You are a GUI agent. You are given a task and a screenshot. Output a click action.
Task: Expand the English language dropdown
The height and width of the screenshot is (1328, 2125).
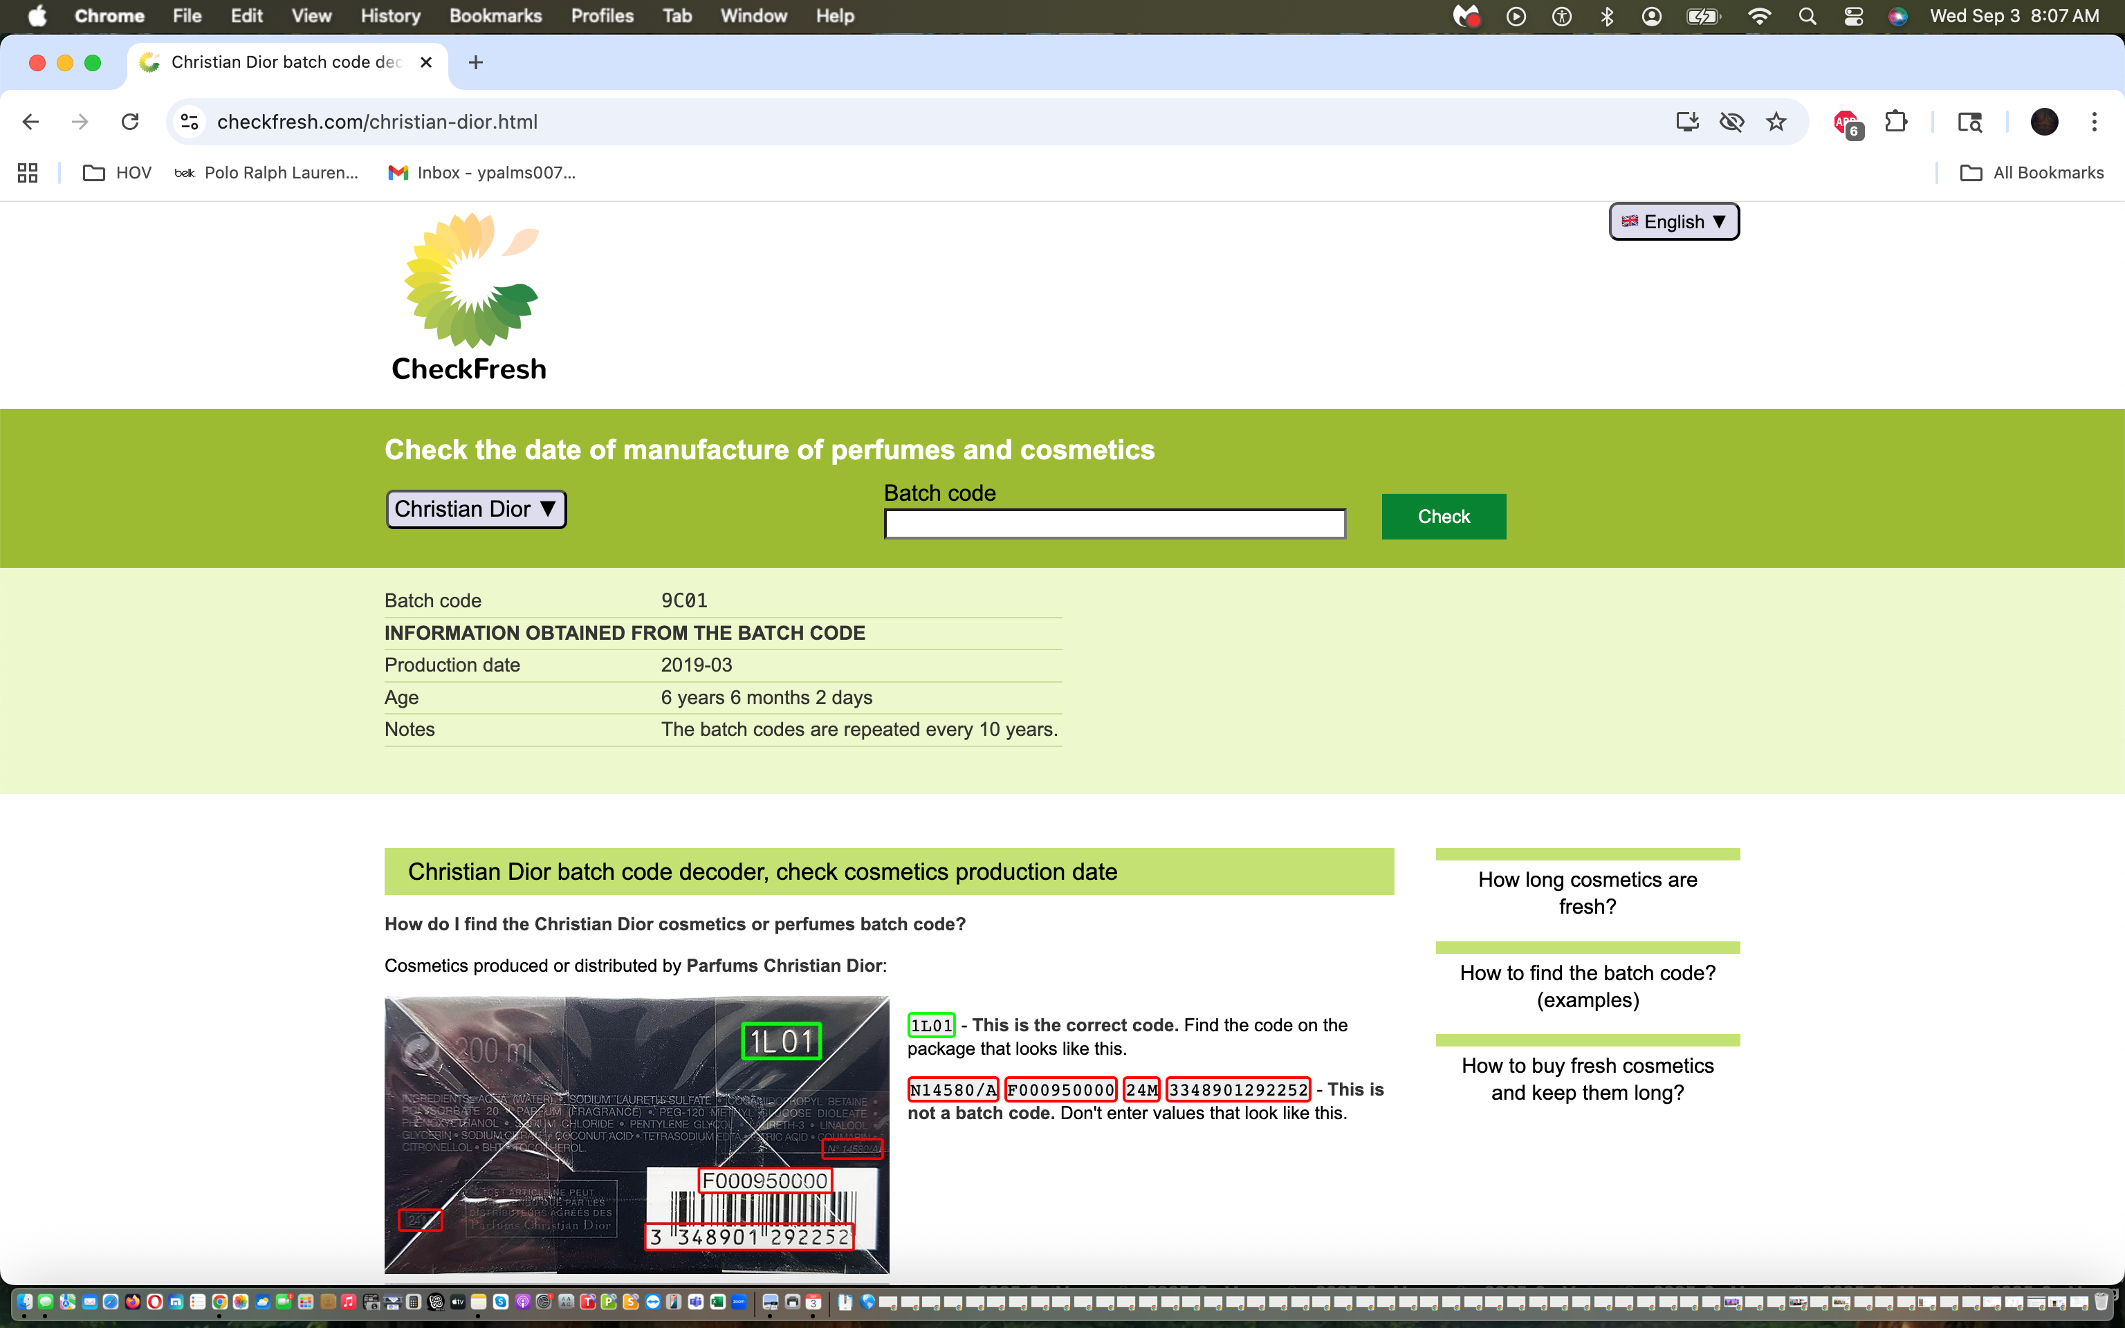click(x=1674, y=221)
